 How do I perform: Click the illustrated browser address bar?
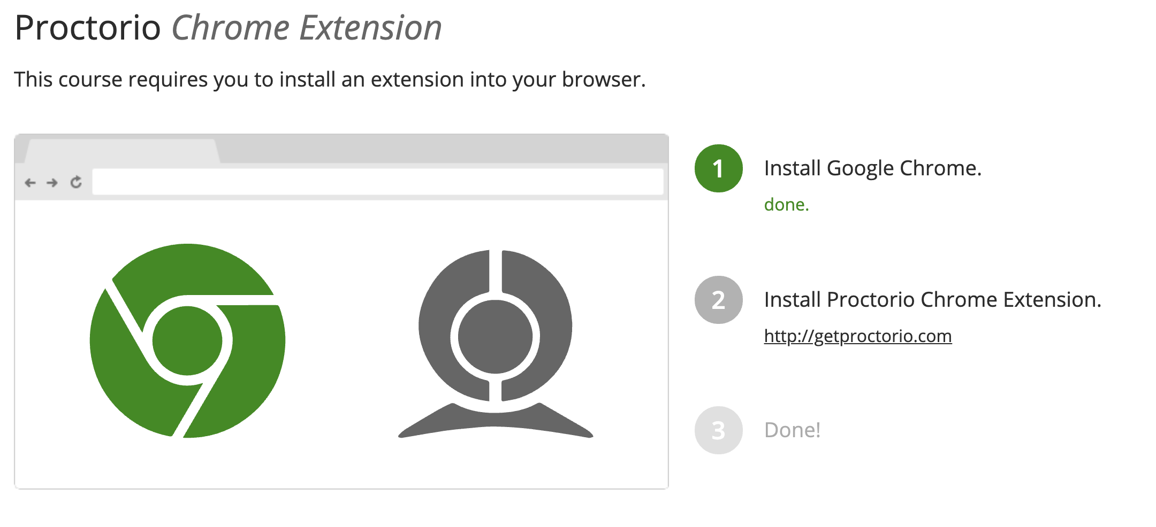[377, 182]
